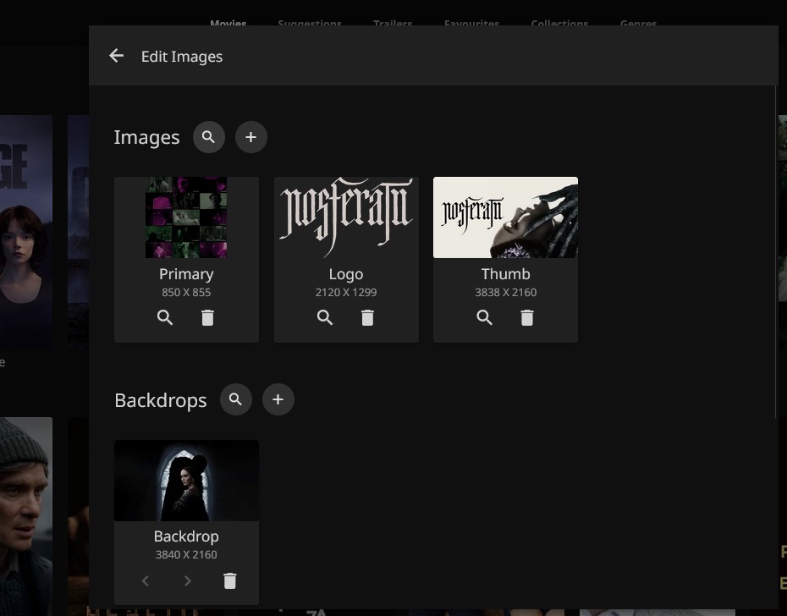Add a new backdrop with the plus button
Viewport: 787px width, 616px height.
coord(278,399)
